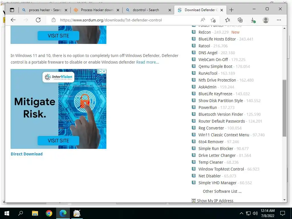Click the Direct Download link
The image size is (292, 219).
coord(27,154)
